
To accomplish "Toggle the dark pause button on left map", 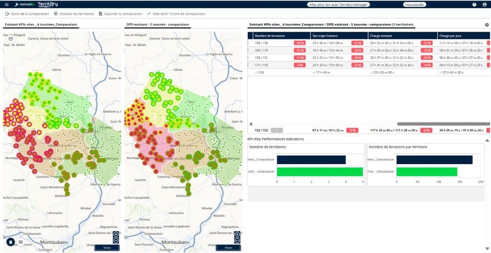I will (10, 242).
